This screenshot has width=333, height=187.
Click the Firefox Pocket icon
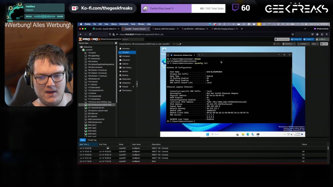[312, 34]
